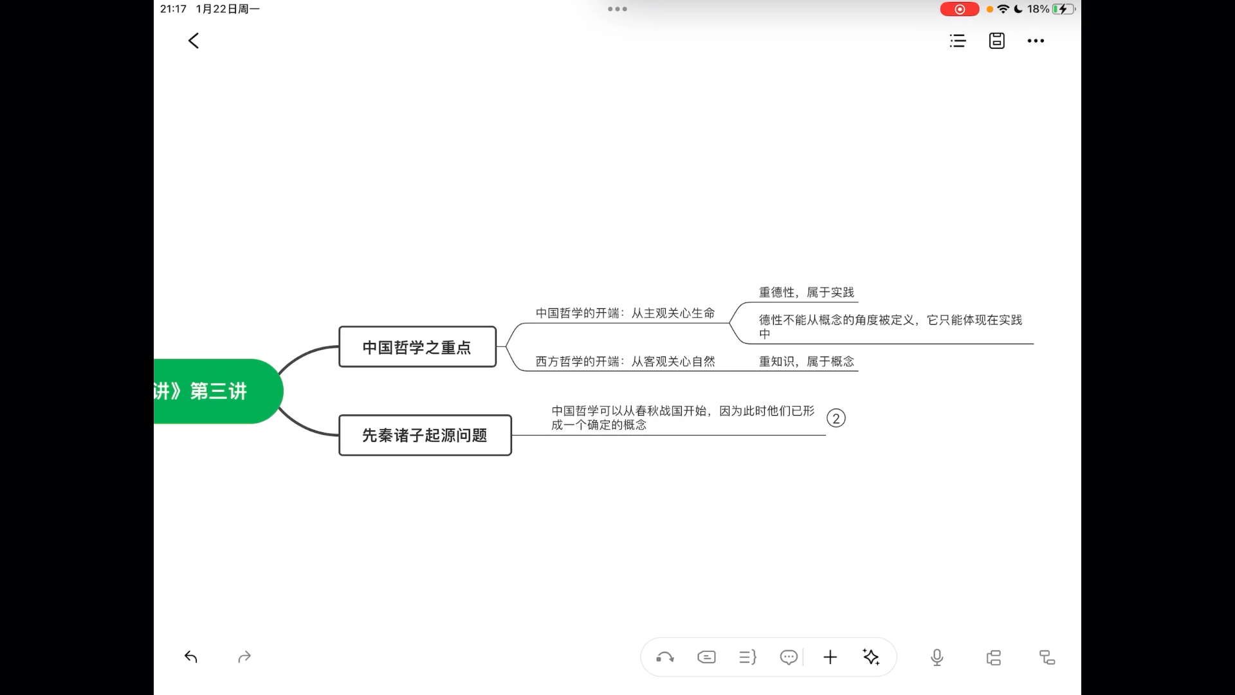This screenshot has height=695, width=1235.
Task: Select node 中国哲学的开端：从主观关心生命
Action: [x=625, y=313]
